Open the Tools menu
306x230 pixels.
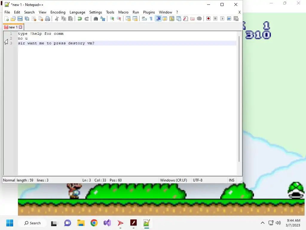pos(110,12)
